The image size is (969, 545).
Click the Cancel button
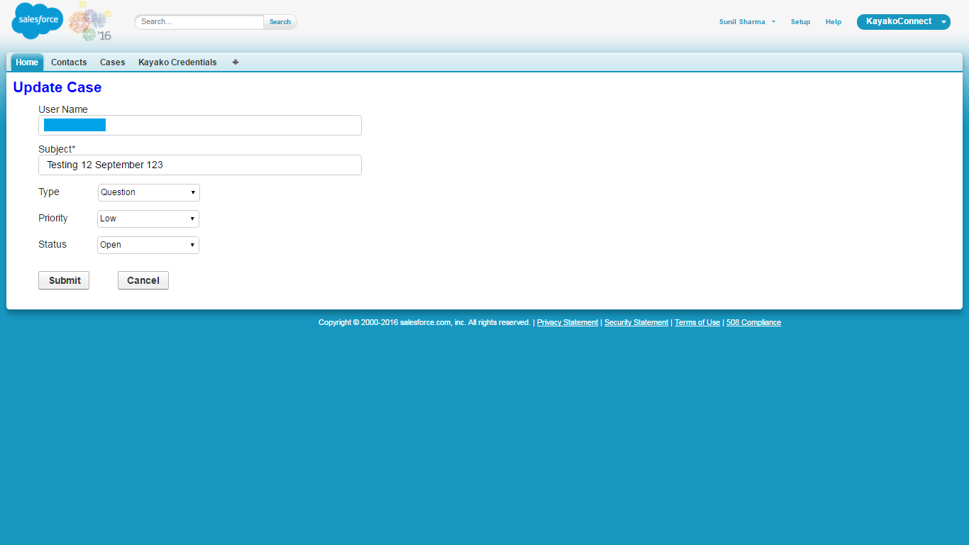[x=143, y=280]
